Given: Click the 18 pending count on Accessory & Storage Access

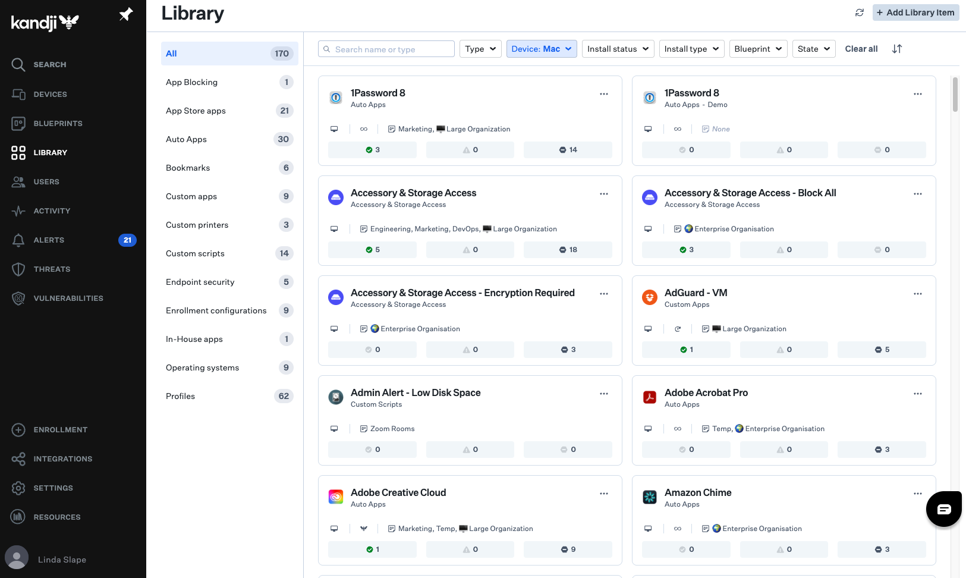Looking at the screenshot, I should 568,250.
